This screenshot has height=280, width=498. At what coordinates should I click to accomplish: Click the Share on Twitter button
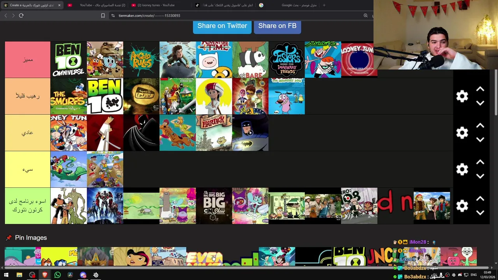[x=222, y=26]
